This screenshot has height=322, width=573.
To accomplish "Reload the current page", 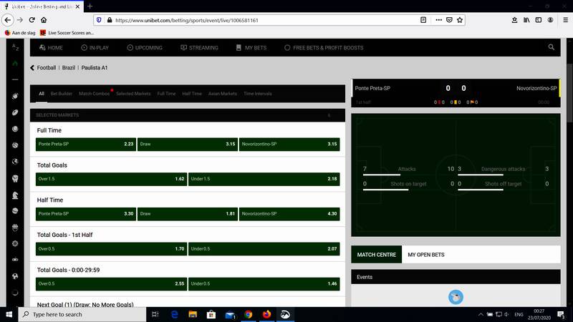I will pyautogui.click(x=32, y=20).
